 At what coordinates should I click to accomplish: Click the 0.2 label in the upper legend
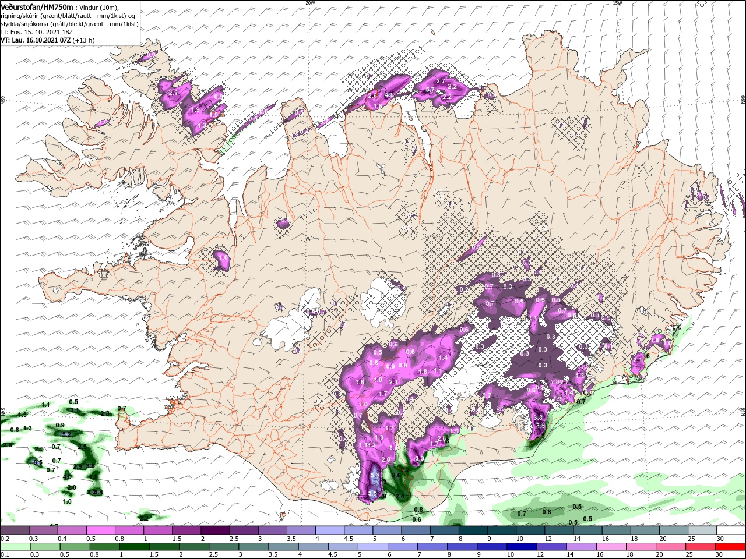(x=5, y=539)
